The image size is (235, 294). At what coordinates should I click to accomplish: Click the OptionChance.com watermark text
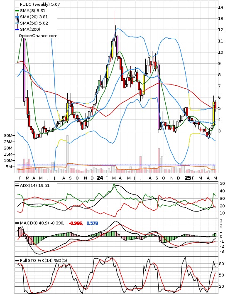38,36
